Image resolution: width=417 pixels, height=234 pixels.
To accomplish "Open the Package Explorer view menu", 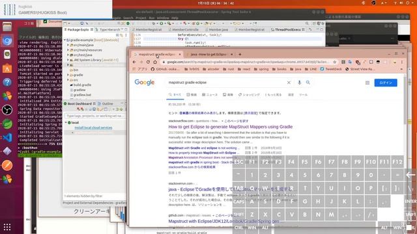I will (x=126, y=35).
